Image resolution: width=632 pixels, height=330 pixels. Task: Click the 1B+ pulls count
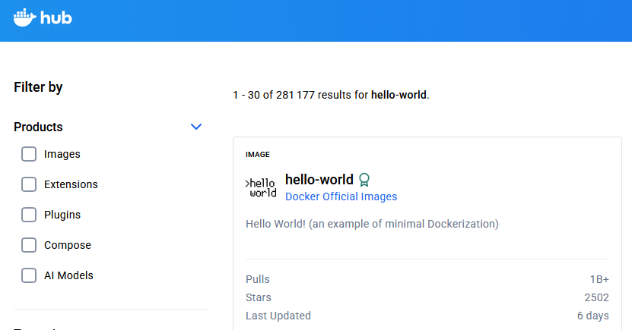(x=599, y=279)
